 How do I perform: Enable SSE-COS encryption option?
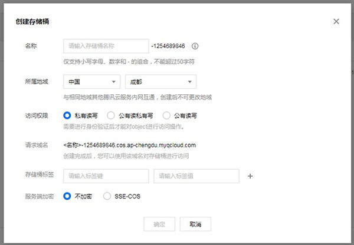click(107, 196)
